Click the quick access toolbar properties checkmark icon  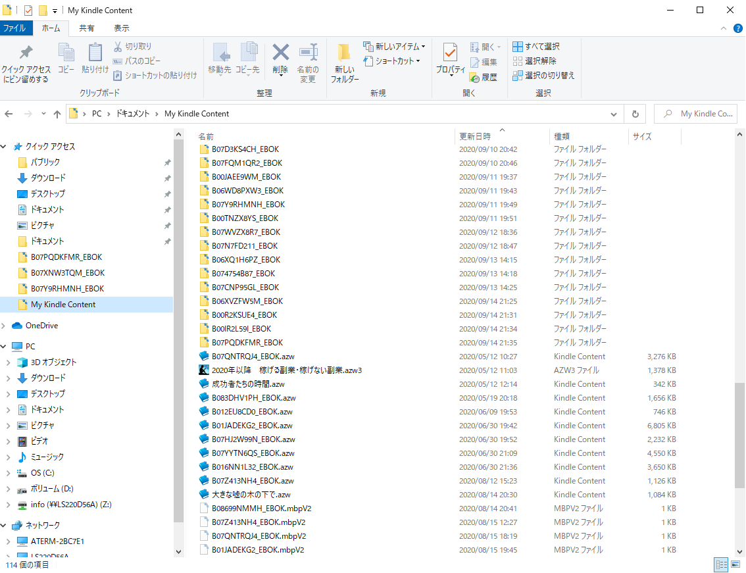(28, 10)
